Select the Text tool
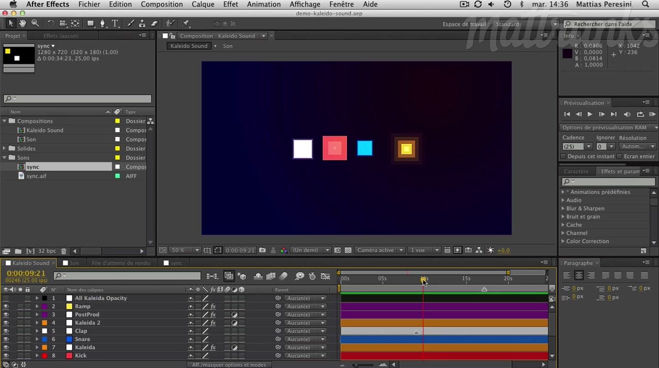This screenshot has width=659, height=368. coord(115,23)
